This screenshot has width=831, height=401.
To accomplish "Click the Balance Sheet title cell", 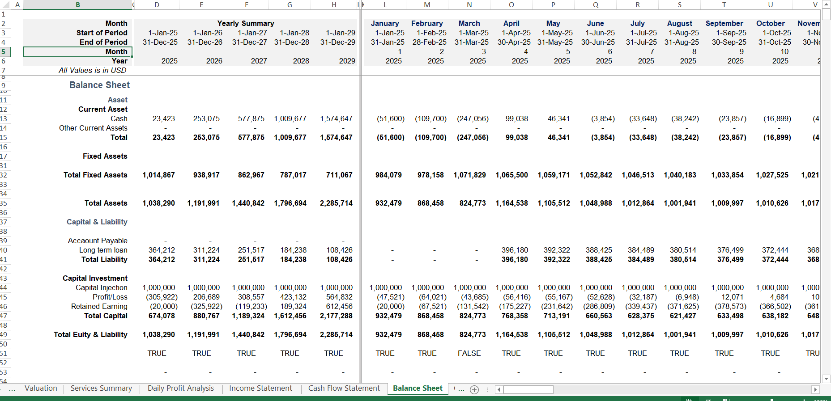I will [x=99, y=85].
